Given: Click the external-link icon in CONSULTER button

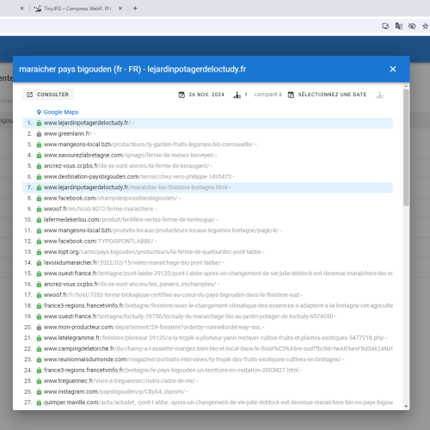Looking at the screenshot, I should [x=30, y=95].
